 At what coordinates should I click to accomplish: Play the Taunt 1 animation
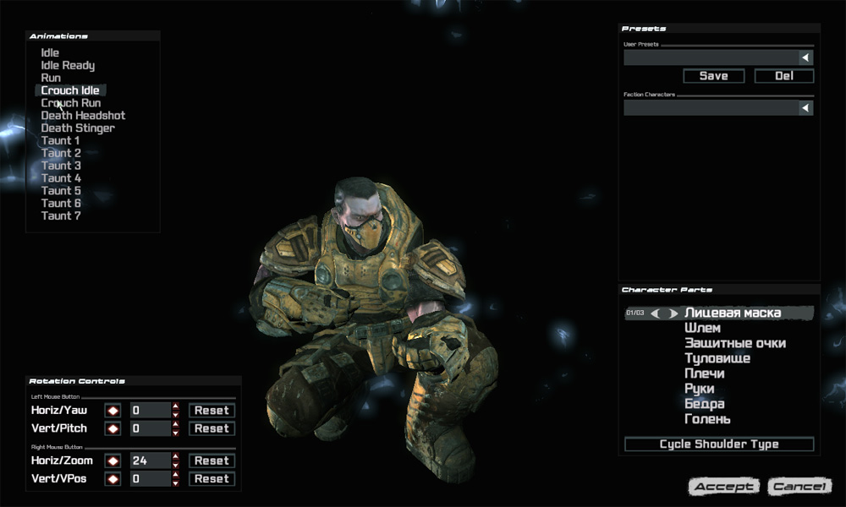(60, 140)
